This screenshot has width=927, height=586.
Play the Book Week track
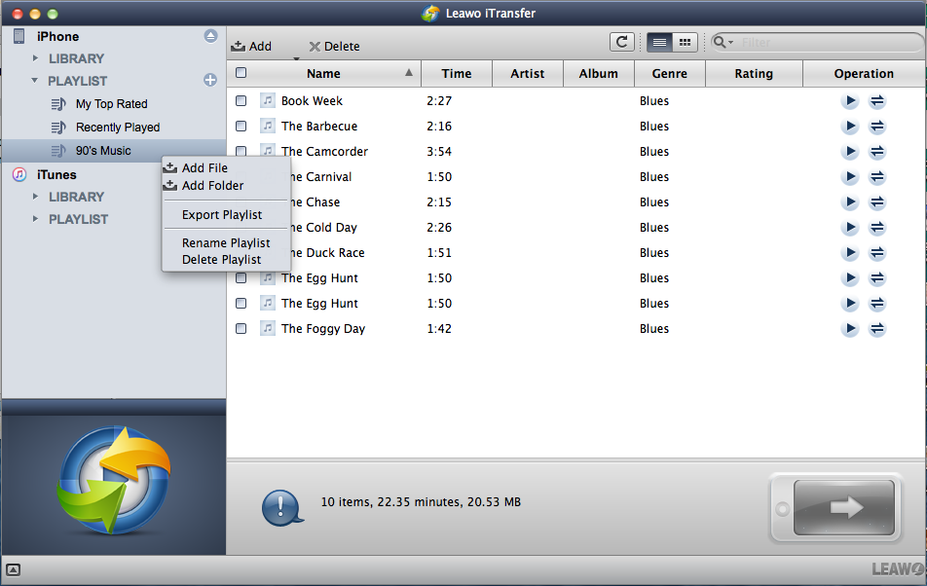[x=850, y=101]
